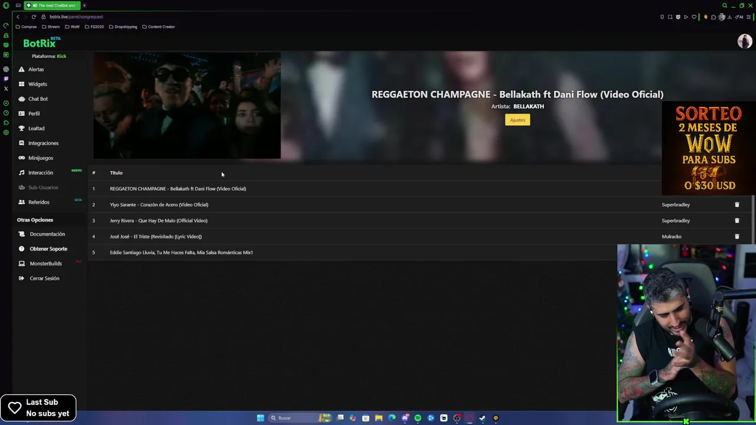The image size is (756, 425).
Task: Open the Content Creator bookmarks folder
Action: tap(158, 27)
